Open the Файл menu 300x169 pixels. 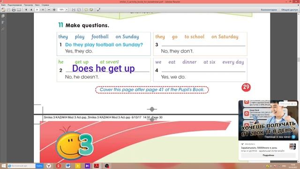pyautogui.click(x=3, y=5)
